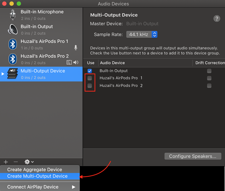Click the red close window button
The width and height of the screenshot is (225, 191).
(x=4, y=4)
